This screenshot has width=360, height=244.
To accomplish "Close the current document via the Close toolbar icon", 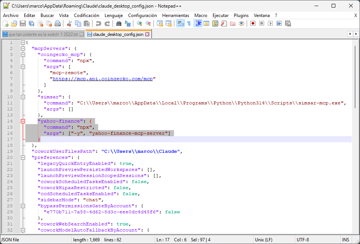I will coord(40,23).
